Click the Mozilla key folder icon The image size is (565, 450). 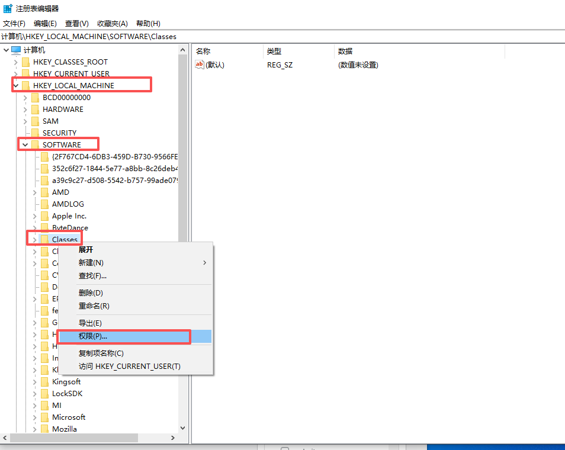(x=46, y=429)
